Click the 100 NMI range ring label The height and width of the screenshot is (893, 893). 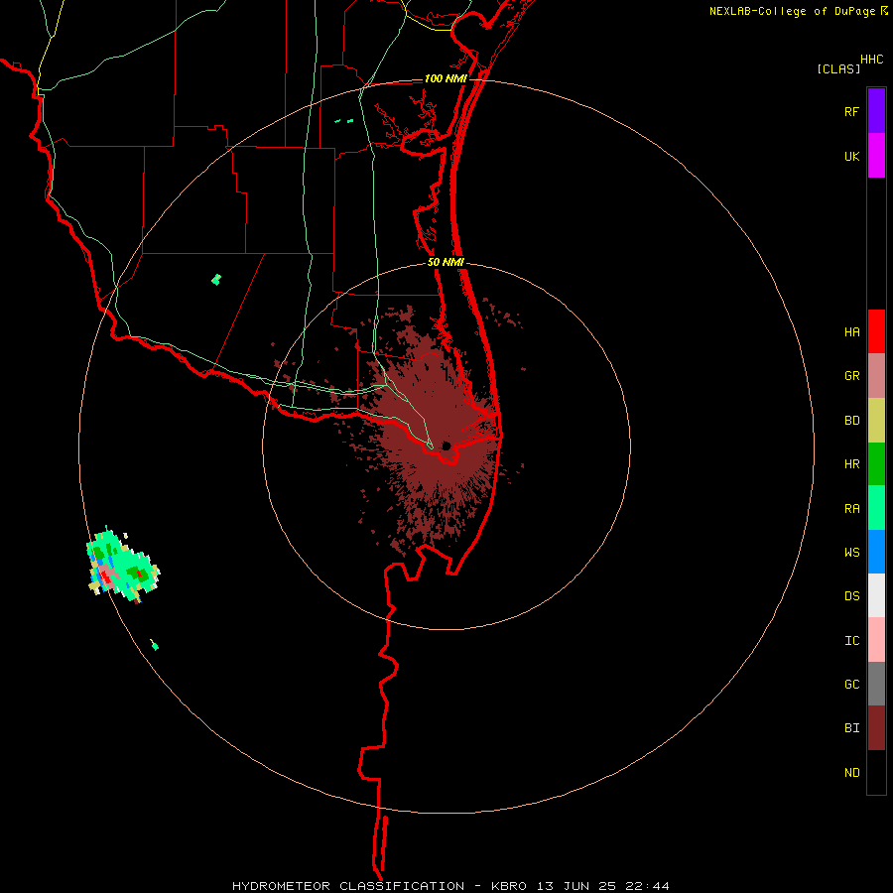446,78
